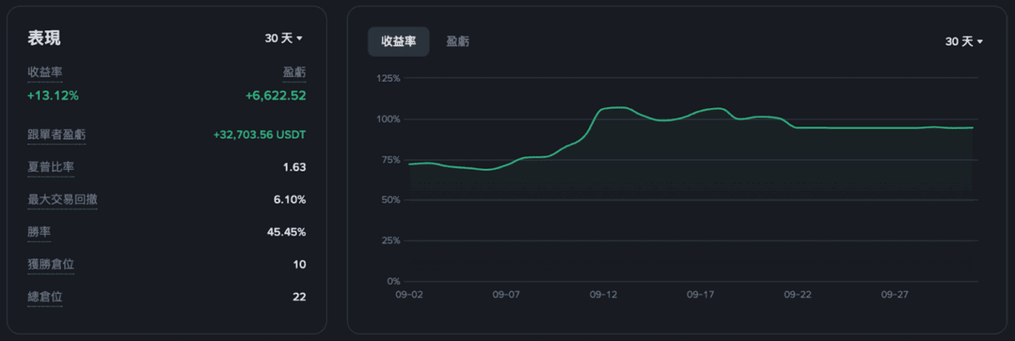Open the 30 天 dropdown in 表現 panel

click(284, 38)
